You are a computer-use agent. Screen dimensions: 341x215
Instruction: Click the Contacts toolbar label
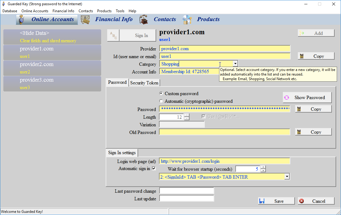click(165, 19)
